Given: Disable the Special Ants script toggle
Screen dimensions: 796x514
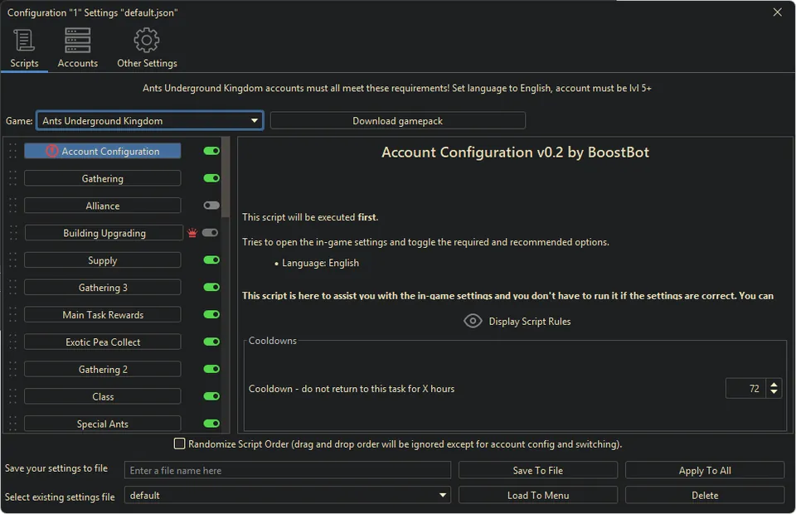Looking at the screenshot, I should point(211,424).
